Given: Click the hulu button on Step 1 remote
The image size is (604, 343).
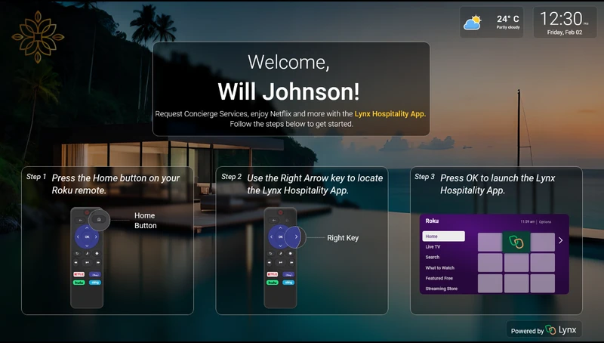Looking at the screenshot, I should [x=79, y=283].
